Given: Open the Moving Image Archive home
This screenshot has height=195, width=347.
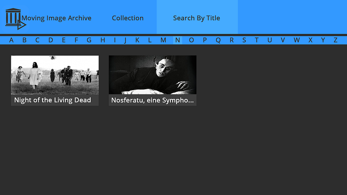Looking at the screenshot, I should [x=56, y=18].
